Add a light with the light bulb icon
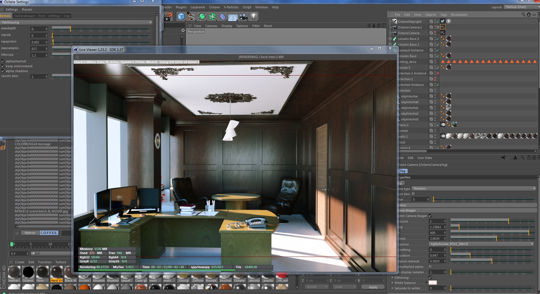Image resolution: width=540 pixels, height=294 pixels. point(253,17)
